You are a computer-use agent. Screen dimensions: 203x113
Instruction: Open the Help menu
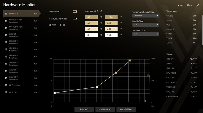point(189,5)
